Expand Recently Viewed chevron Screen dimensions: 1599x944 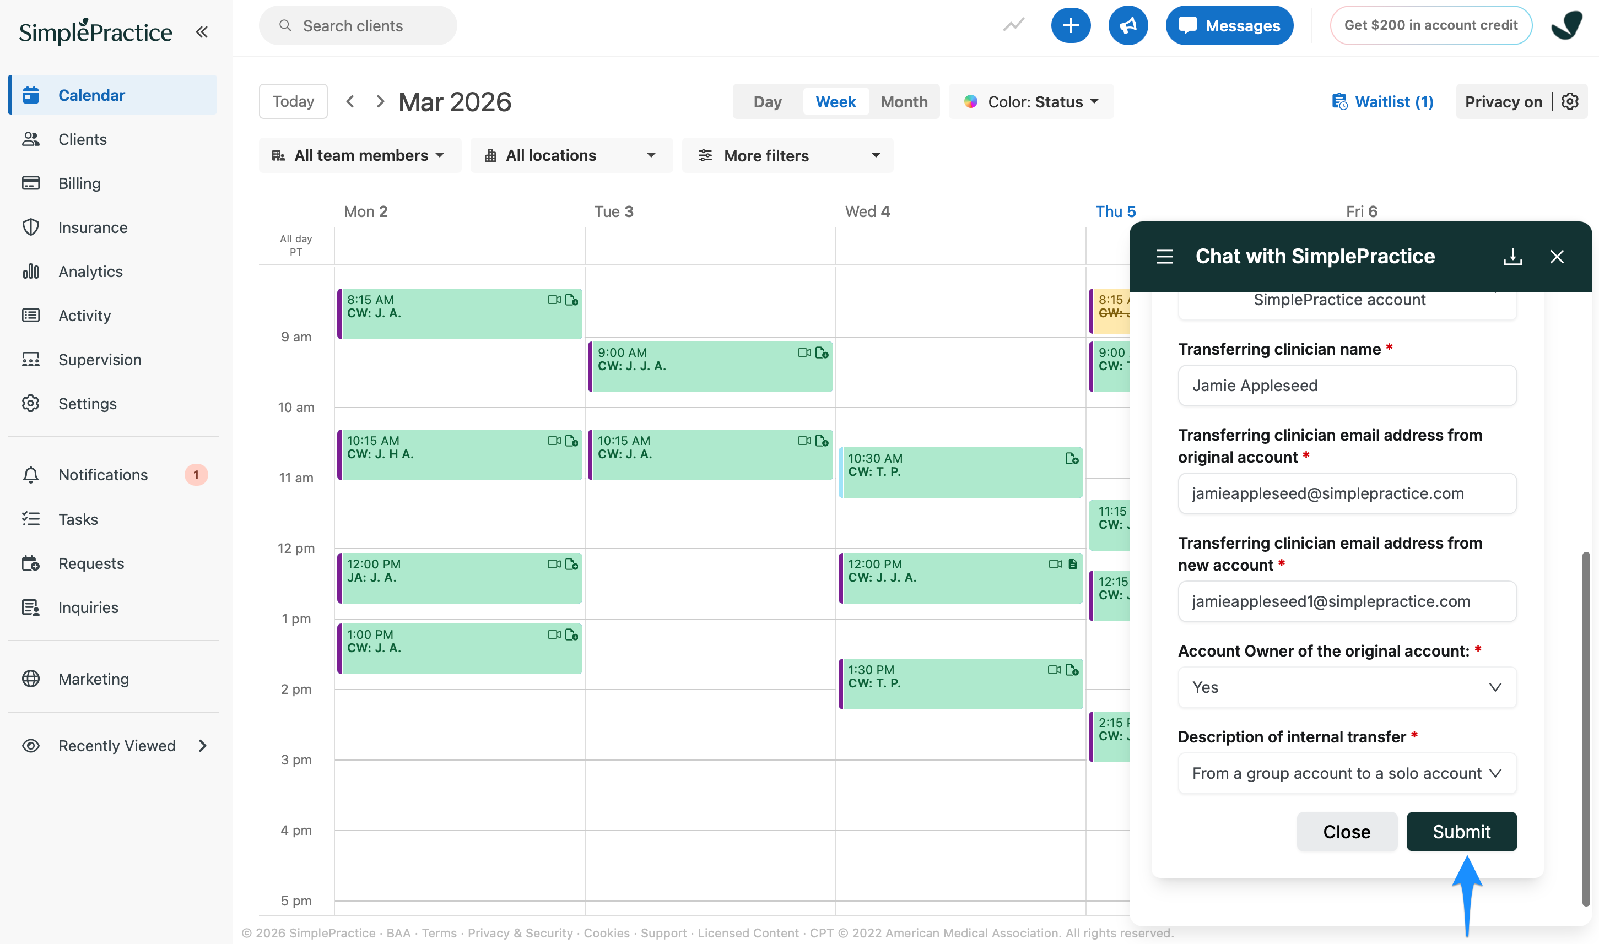coord(202,746)
